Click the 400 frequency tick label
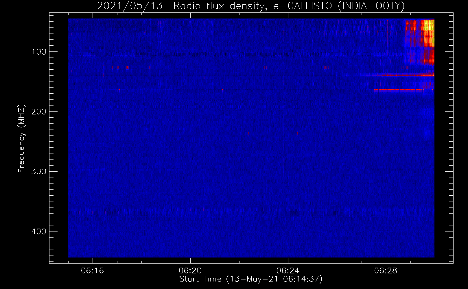468x289 pixels. 39,231
